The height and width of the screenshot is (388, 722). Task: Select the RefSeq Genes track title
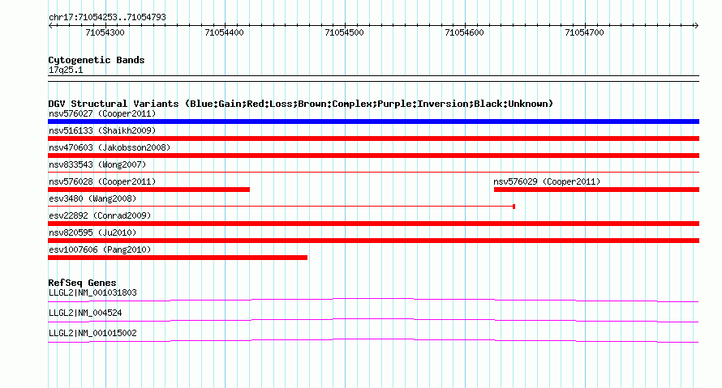coord(82,283)
